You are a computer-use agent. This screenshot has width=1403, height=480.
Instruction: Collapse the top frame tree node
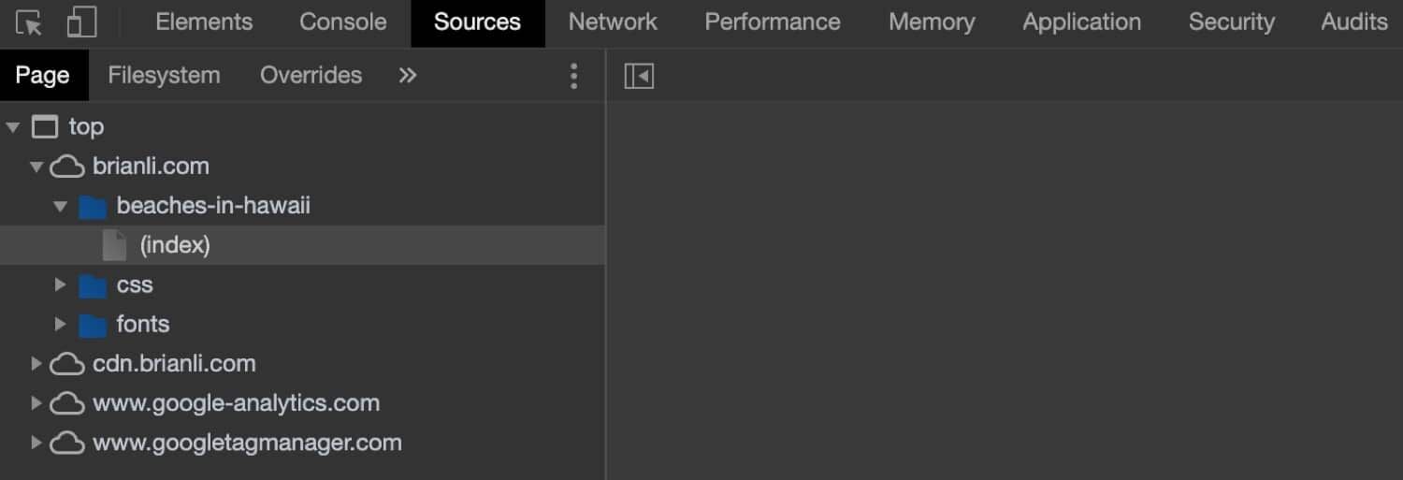pos(13,127)
